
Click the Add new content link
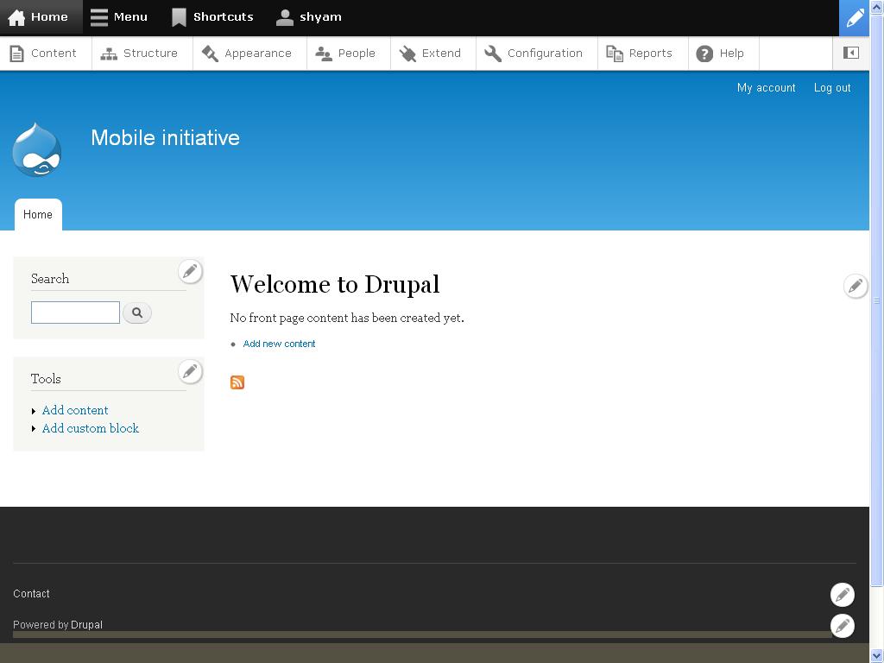(279, 344)
